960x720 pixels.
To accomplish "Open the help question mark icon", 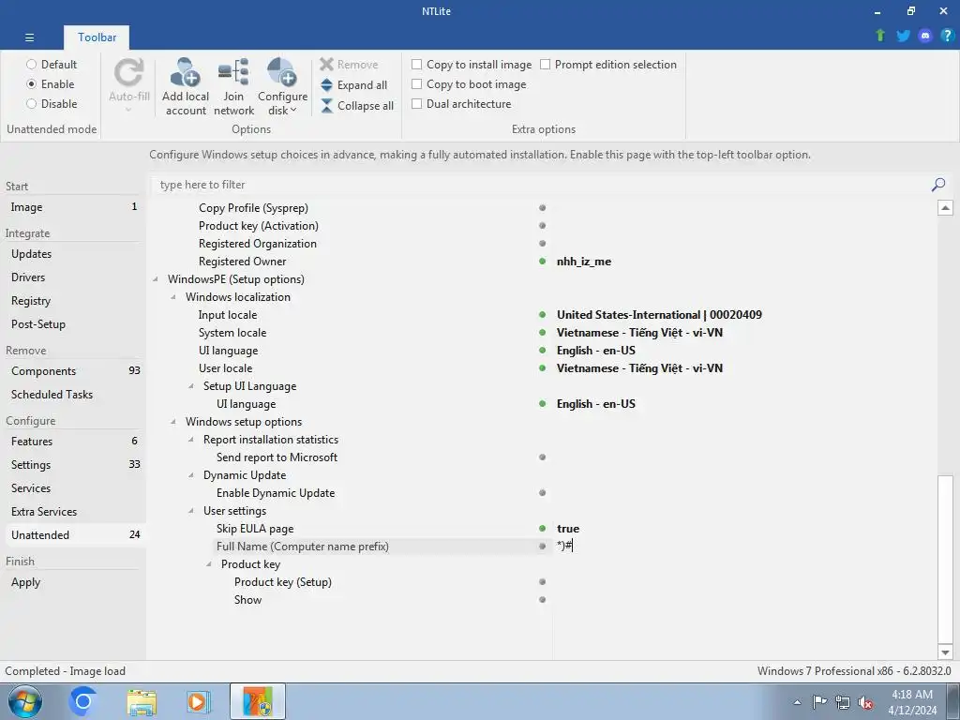I will click(947, 36).
